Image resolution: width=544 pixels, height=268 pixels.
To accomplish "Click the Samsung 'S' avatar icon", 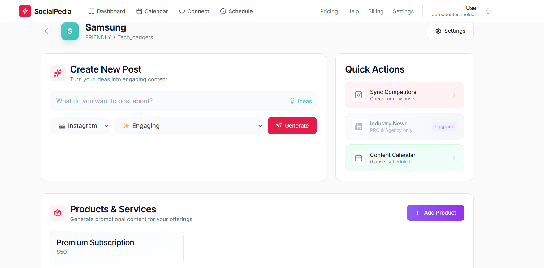I will (x=70, y=31).
